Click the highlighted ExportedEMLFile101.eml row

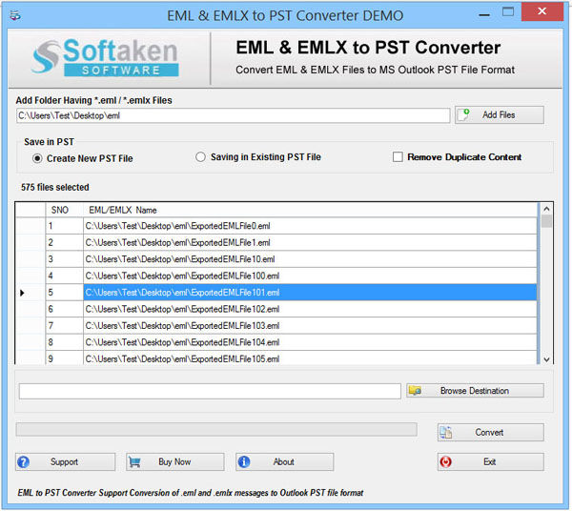pyautogui.click(x=310, y=293)
